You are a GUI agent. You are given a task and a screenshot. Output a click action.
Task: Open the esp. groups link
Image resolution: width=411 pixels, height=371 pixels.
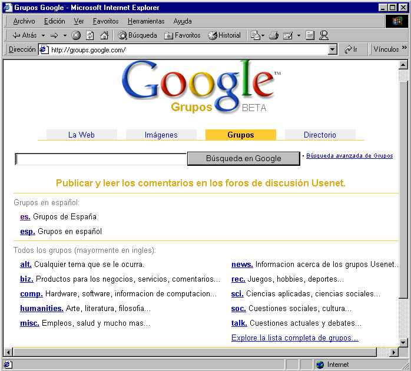click(x=28, y=232)
